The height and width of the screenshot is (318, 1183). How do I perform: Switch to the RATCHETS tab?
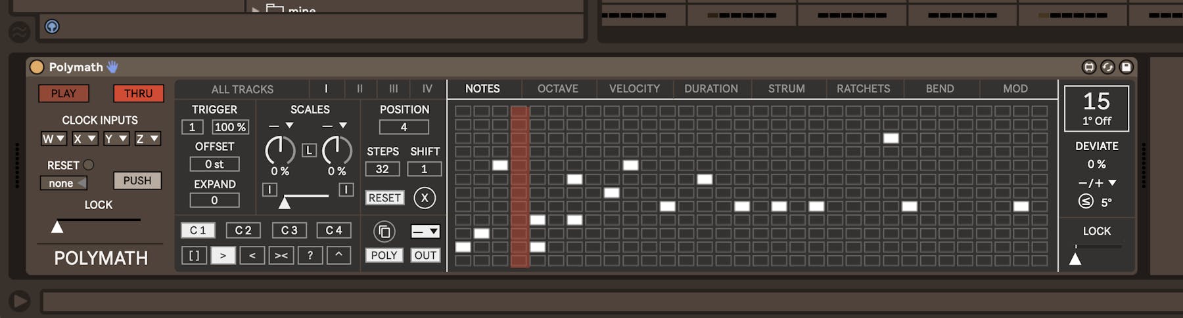point(864,89)
